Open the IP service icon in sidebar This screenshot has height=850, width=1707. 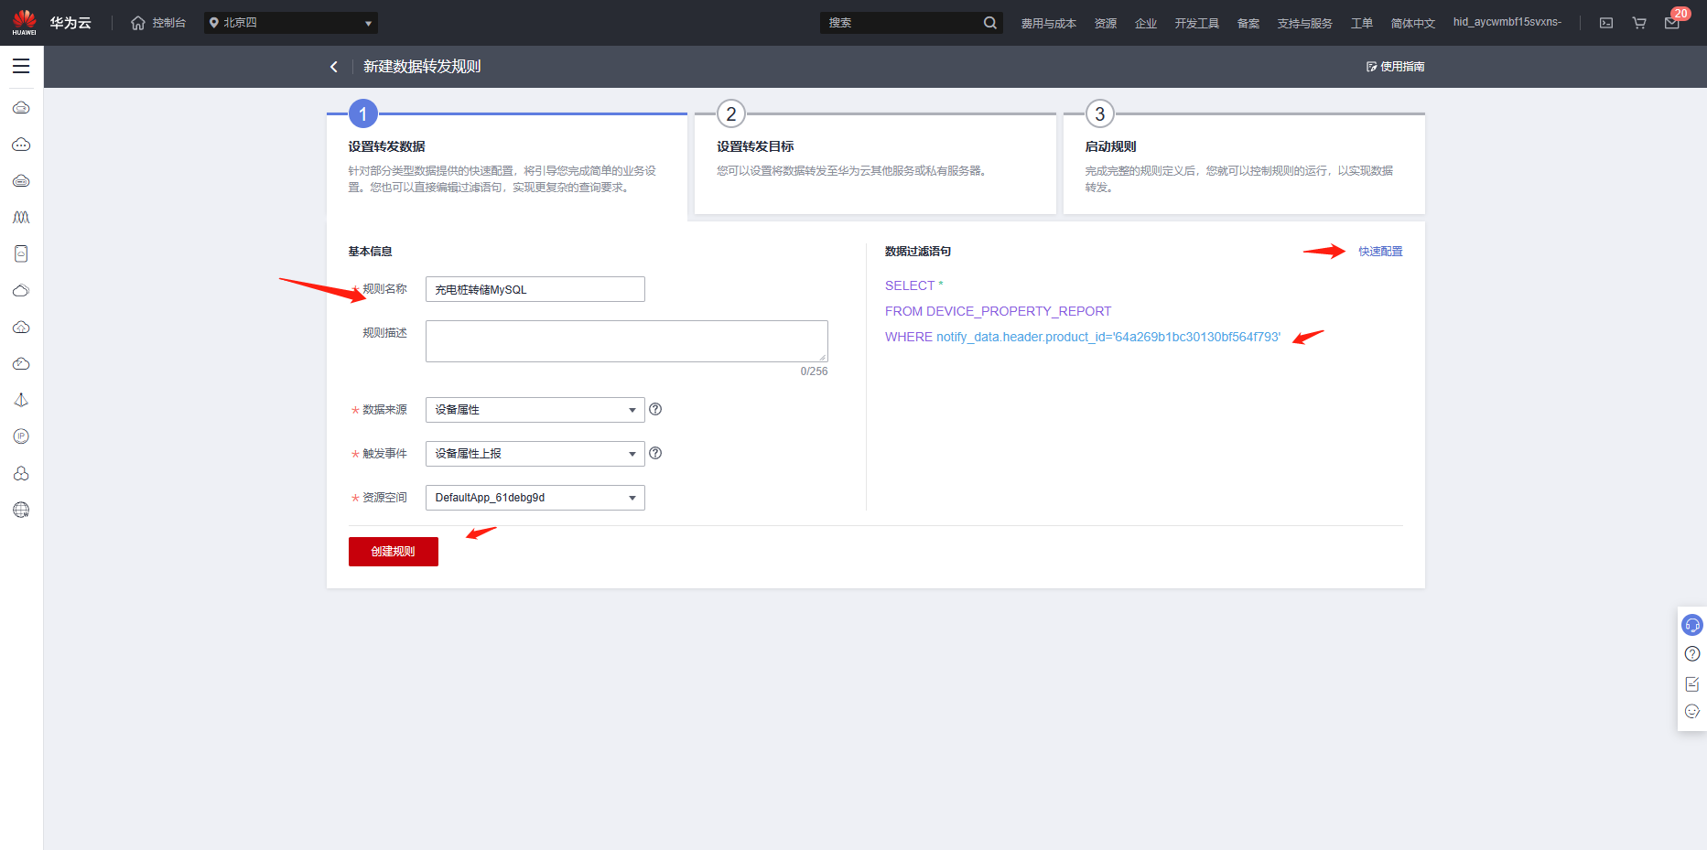pos(21,436)
